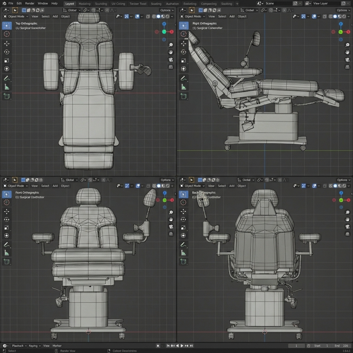Click the Add menu in the bottom-right viewport
The height and width of the screenshot is (353, 353).
[x=232, y=186]
